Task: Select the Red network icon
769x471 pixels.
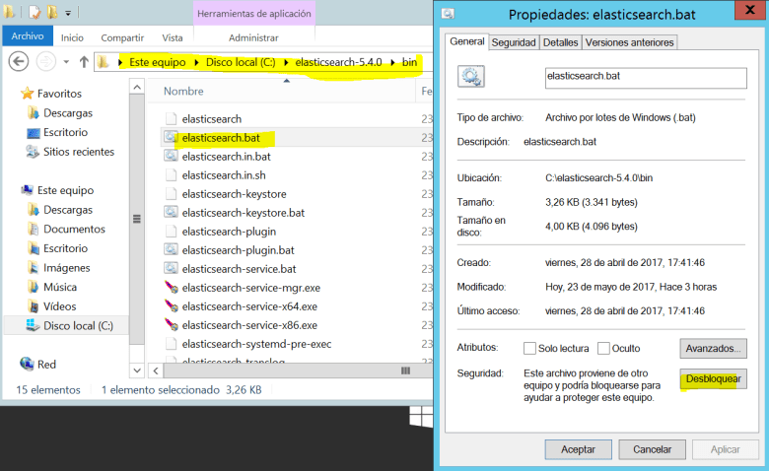Action: click(27, 364)
